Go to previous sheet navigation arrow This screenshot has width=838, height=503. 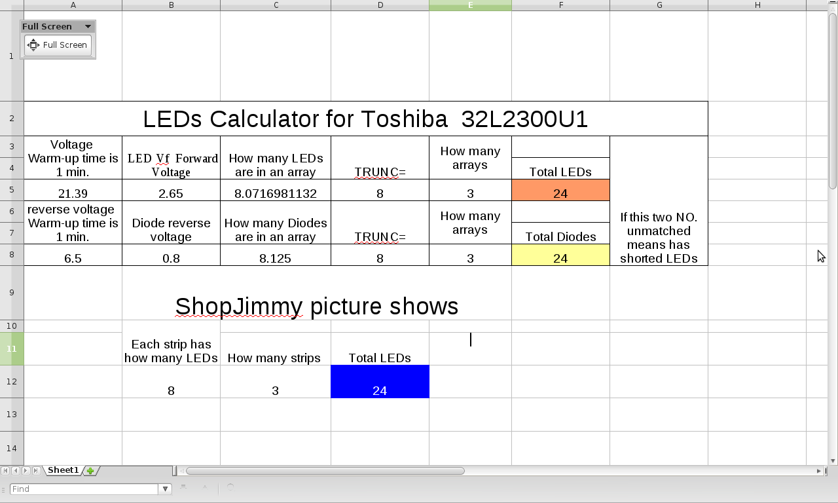pyautogui.click(x=15, y=471)
